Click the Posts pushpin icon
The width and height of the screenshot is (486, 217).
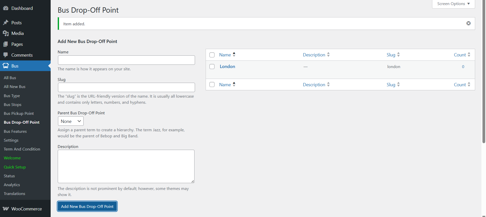pos(6,23)
